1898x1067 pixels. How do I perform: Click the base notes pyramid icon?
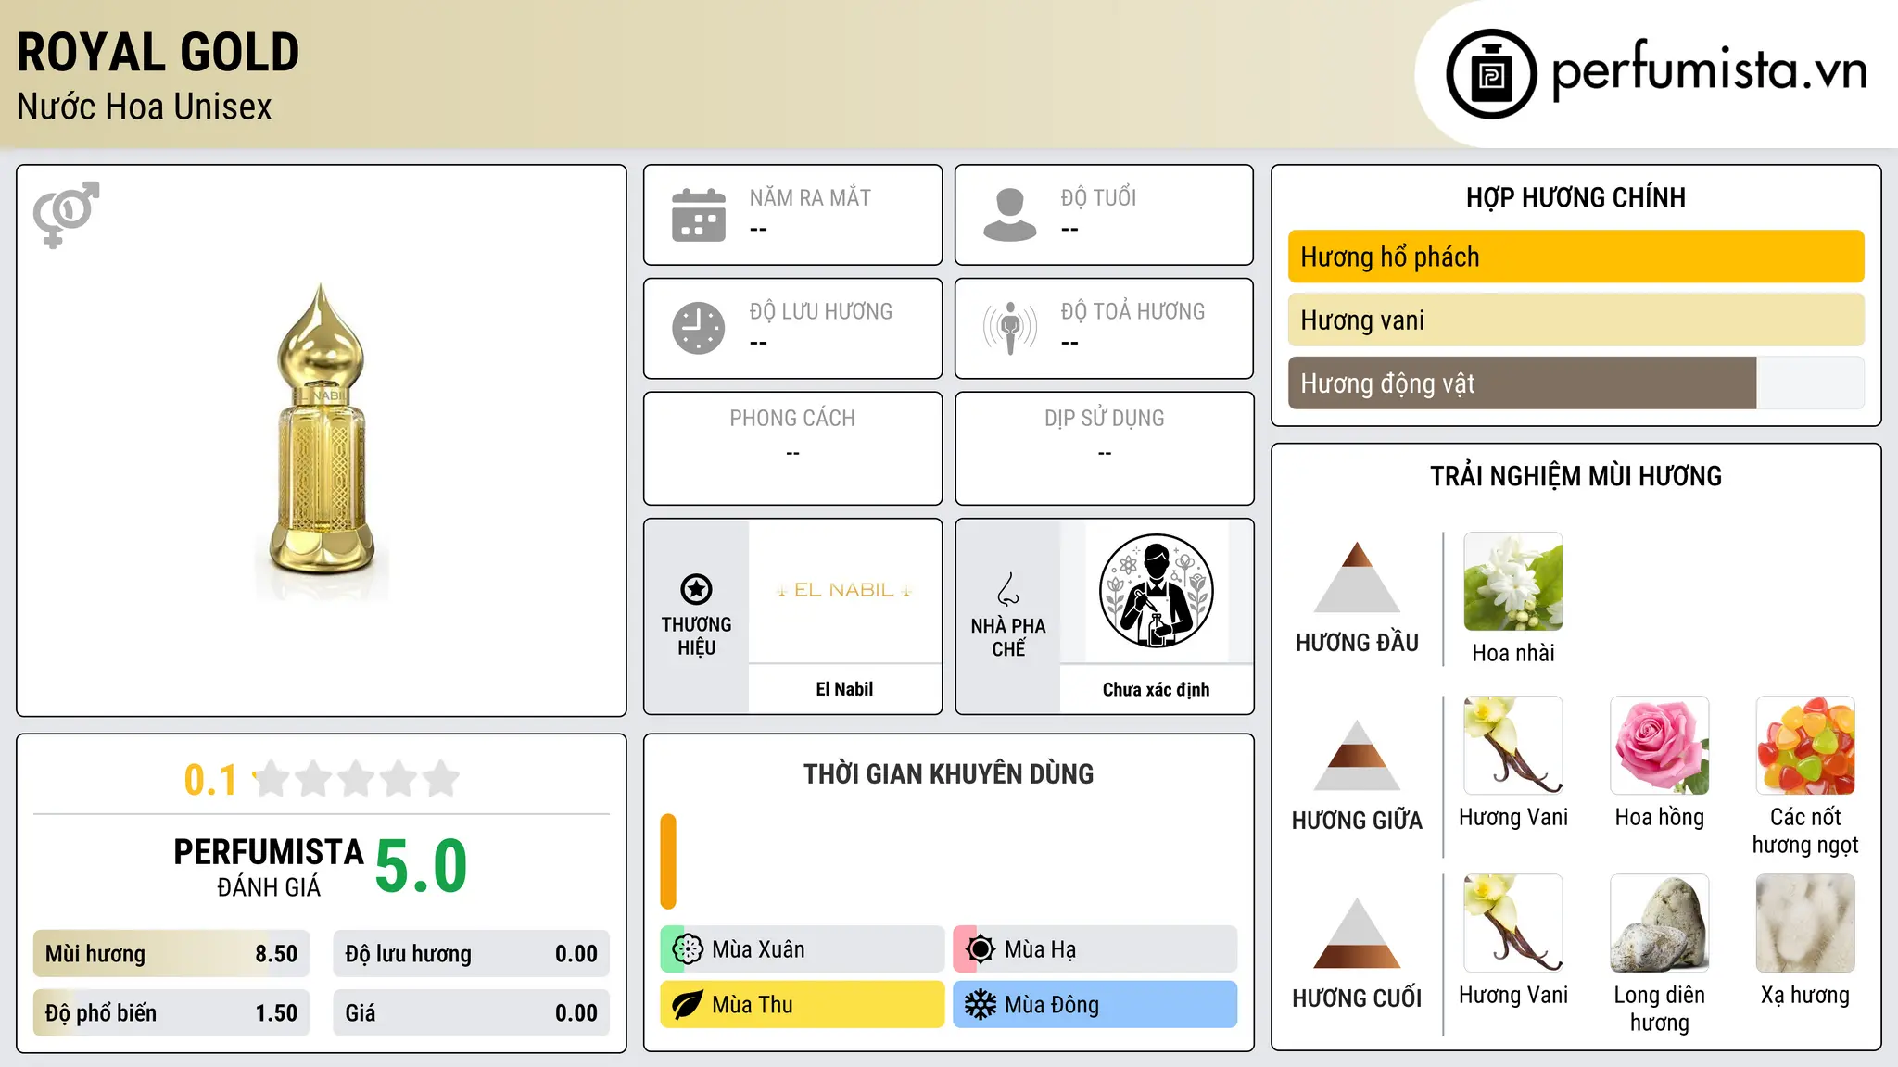click(1357, 933)
